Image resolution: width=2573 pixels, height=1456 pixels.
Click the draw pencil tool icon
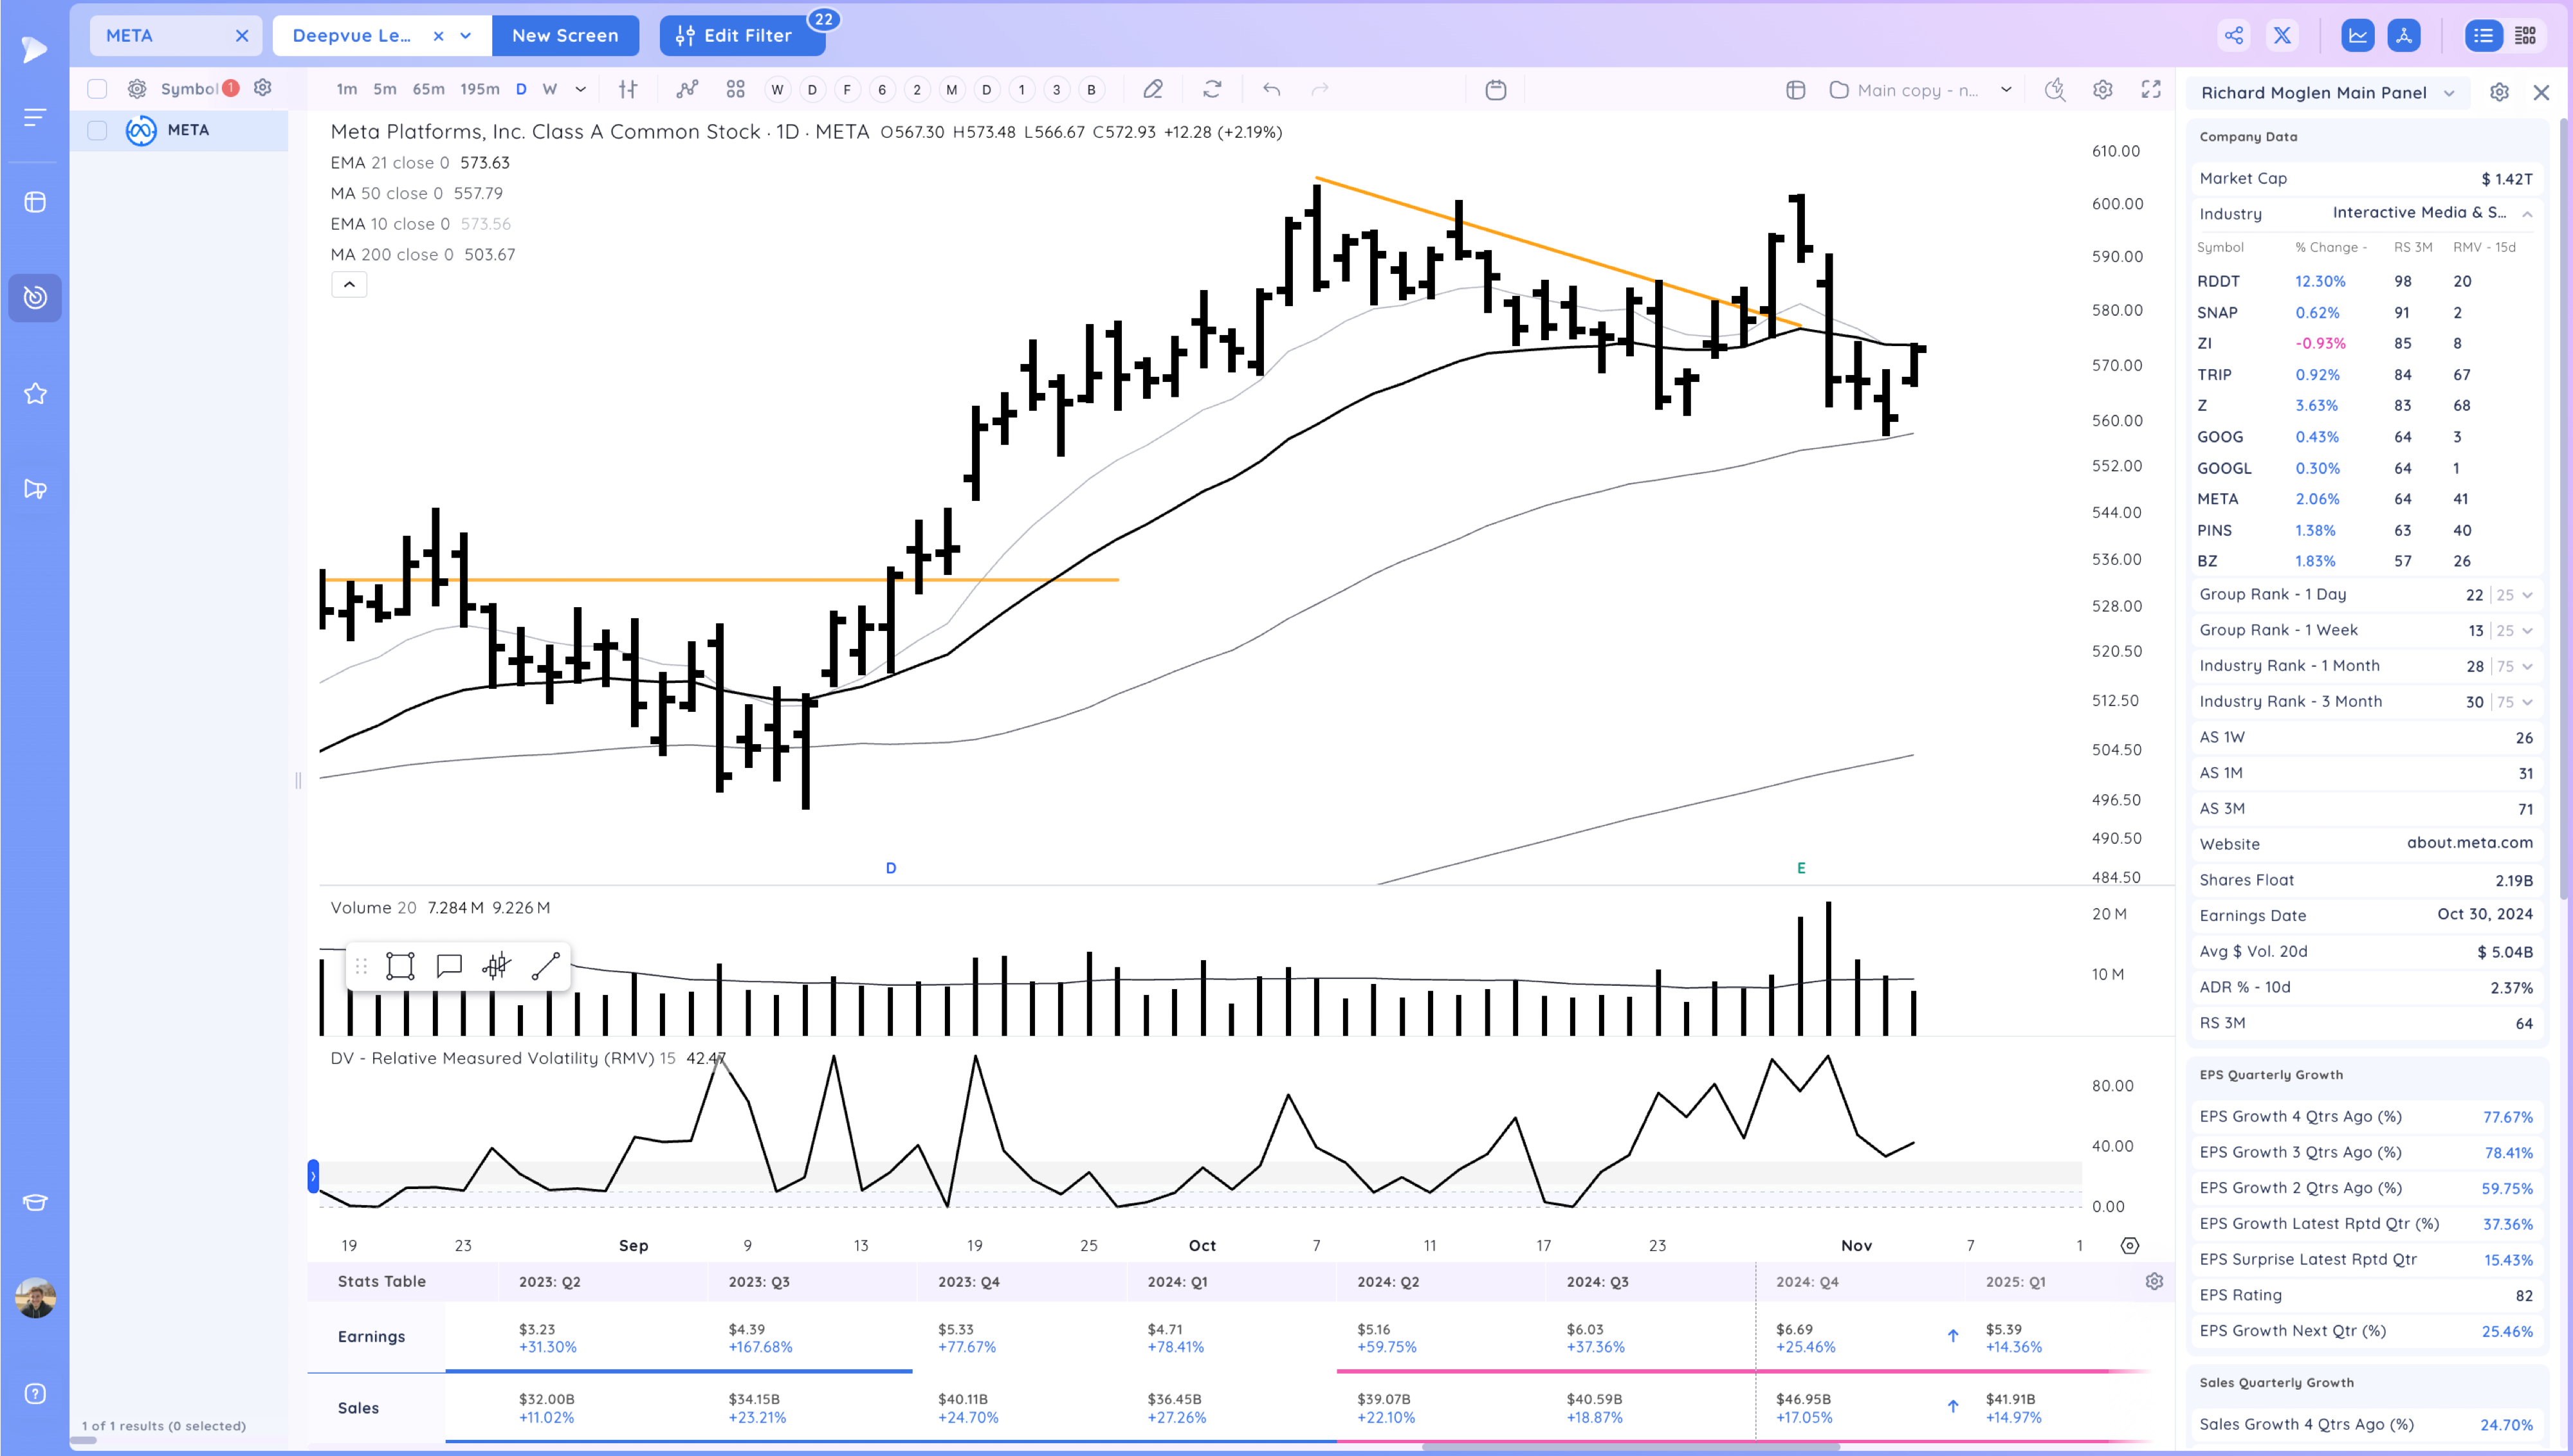tap(1152, 90)
